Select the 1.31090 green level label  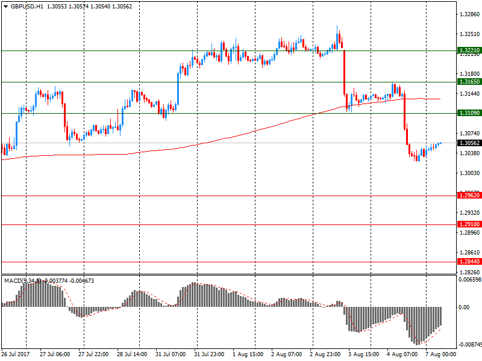[x=469, y=113]
